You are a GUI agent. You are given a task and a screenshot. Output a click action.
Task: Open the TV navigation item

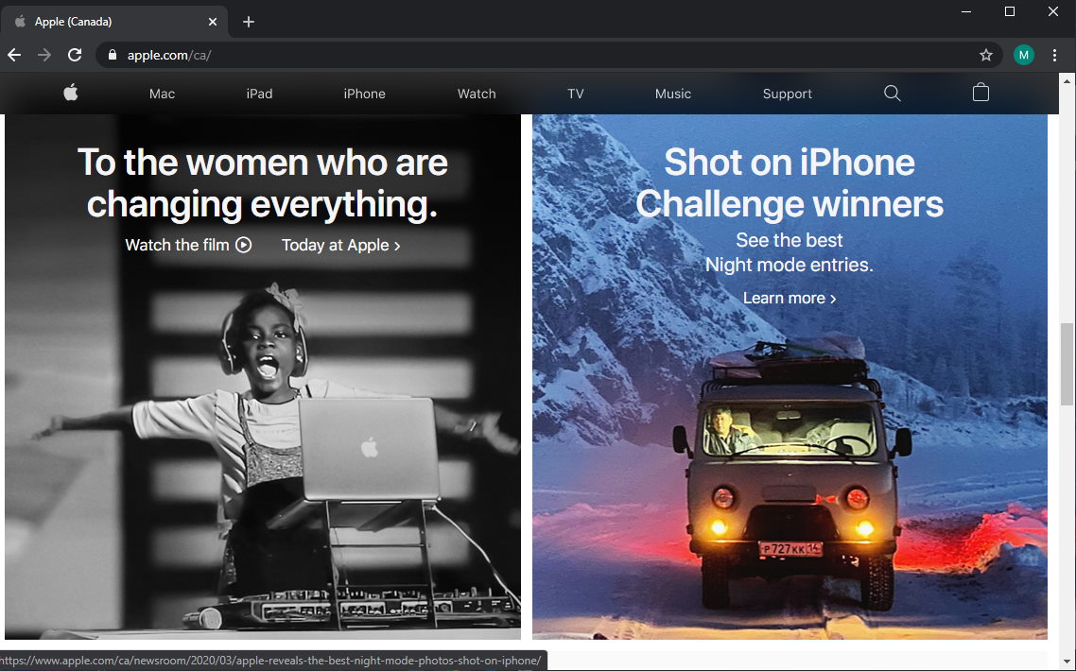coord(576,94)
